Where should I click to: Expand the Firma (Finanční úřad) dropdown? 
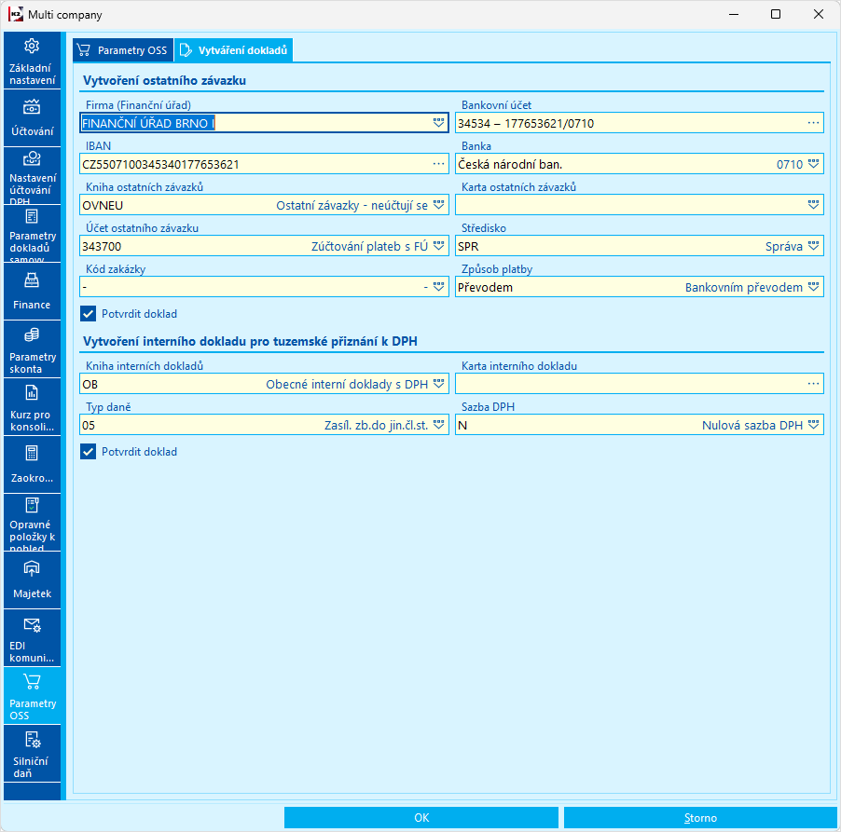(439, 123)
